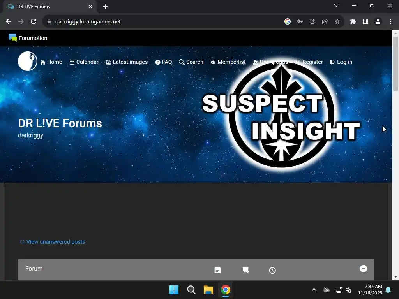This screenshot has height=299, width=399.
Task: Bookmark this page with the star icon
Action: [x=337, y=22]
